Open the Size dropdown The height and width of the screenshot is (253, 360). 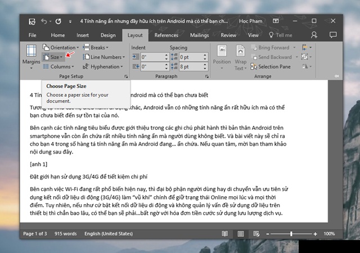click(55, 57)
